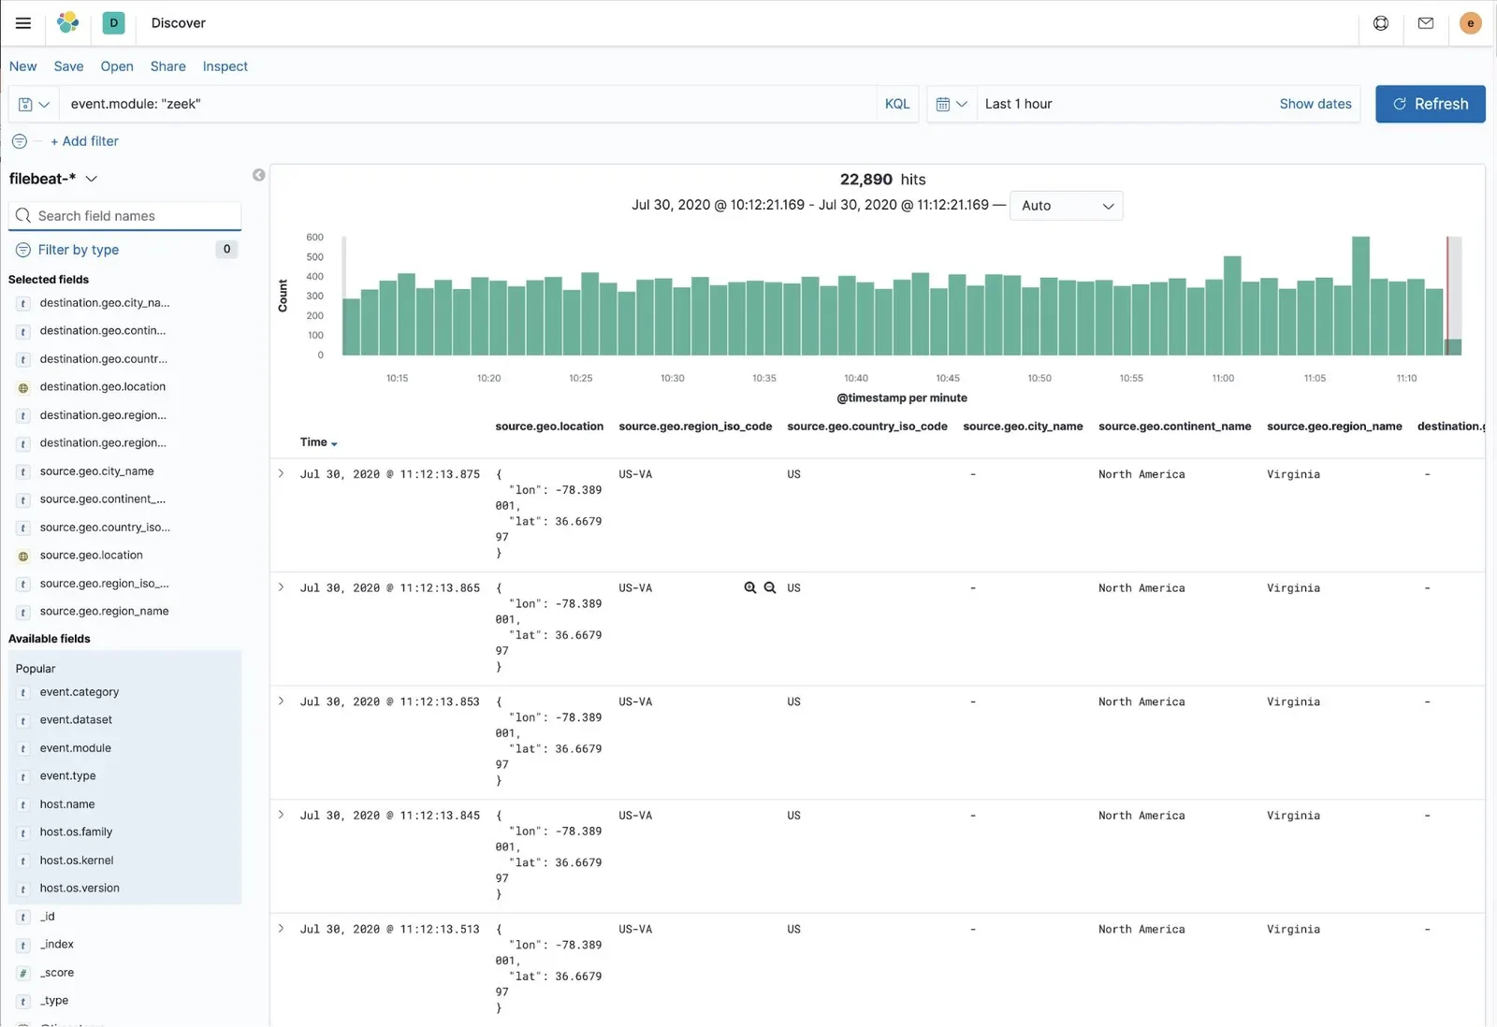The height and width of the screenshot is (1027, 1497).
Task: Click geo icon next to source.geo.location
Action: click(23, 556)
